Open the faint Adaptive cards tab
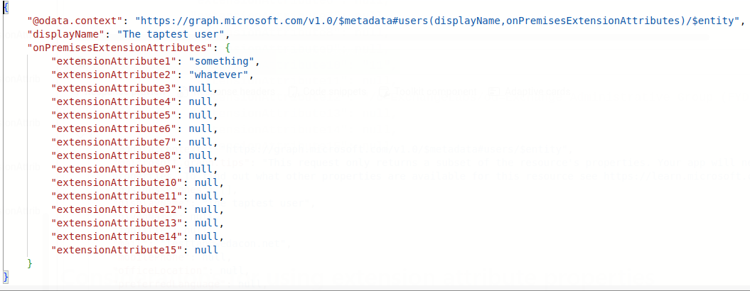Image resolution: width=750 pixels, height=291 pixels. pos(530,92)
